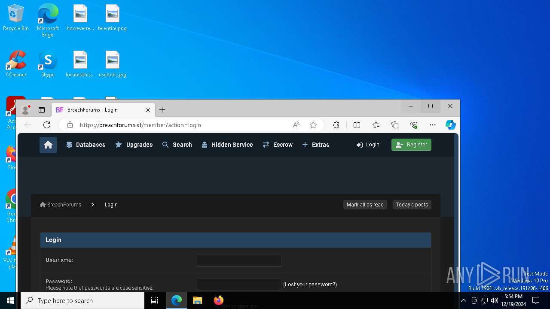
Task: Open Windows Start menu
Action: 10,300
